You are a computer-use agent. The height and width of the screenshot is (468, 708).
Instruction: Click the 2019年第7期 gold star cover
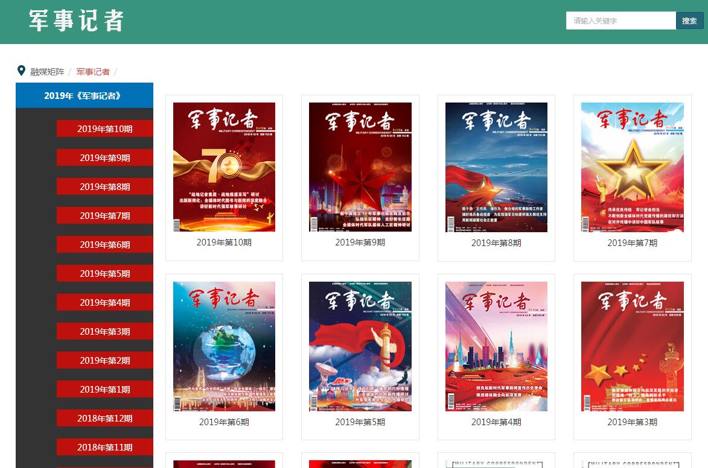point(632,167)
